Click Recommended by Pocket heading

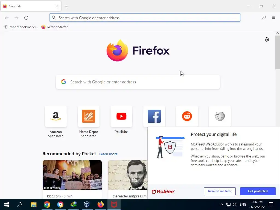[69, 154]
